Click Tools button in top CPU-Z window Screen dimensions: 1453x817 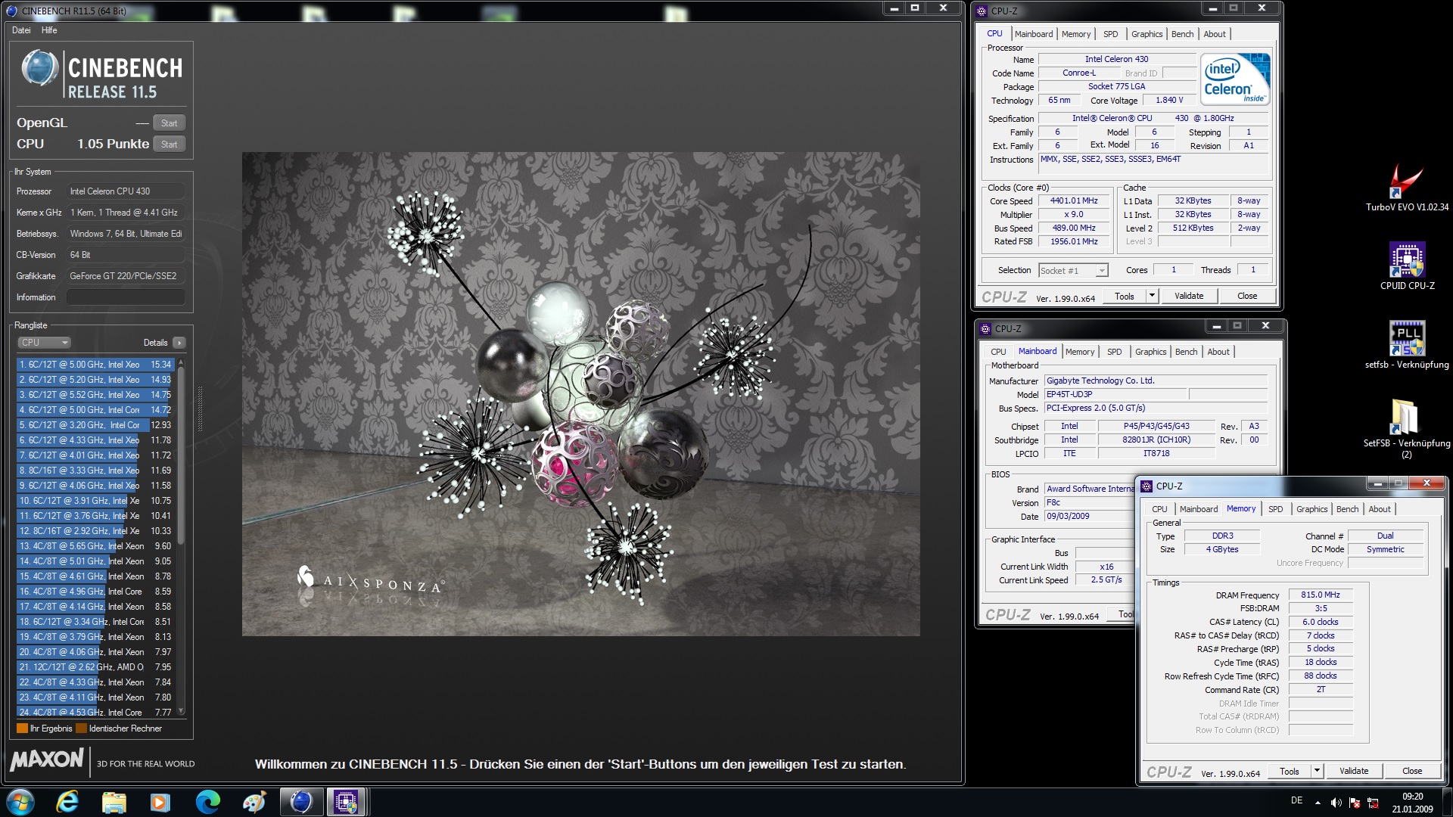coord(1125,296)
